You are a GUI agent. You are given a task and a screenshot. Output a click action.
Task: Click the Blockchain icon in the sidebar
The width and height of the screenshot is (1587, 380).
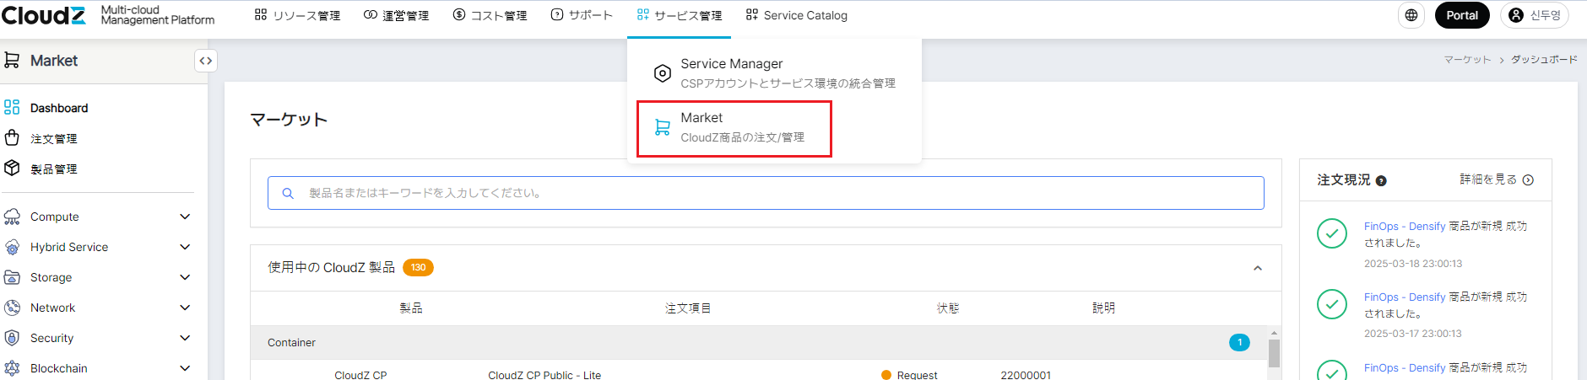12,368
